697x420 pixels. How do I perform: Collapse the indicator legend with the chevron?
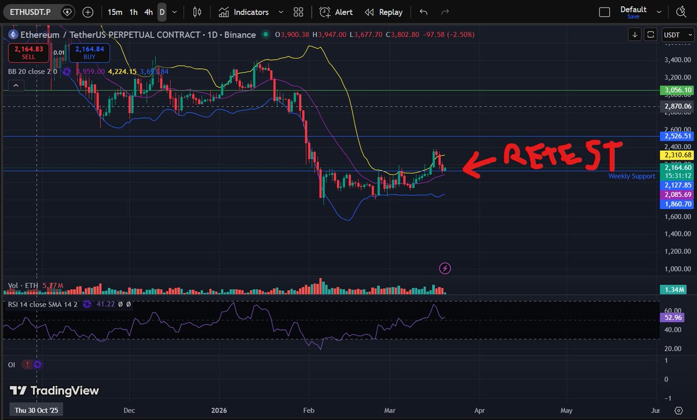coord(16,86)
